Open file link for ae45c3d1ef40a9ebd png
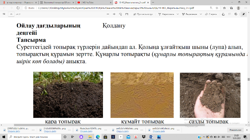250x140 pixels. 122,131
